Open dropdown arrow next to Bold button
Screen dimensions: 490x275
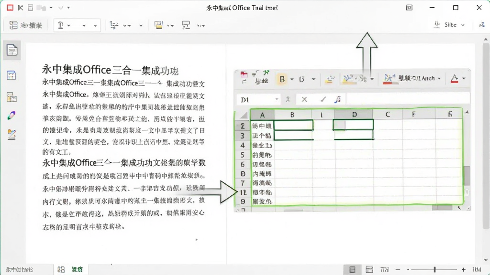point(292,79)
